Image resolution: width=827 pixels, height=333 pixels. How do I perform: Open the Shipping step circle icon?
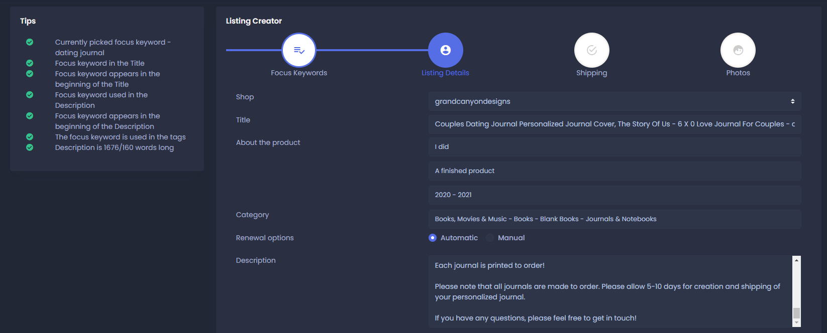(x=592, y=50)
